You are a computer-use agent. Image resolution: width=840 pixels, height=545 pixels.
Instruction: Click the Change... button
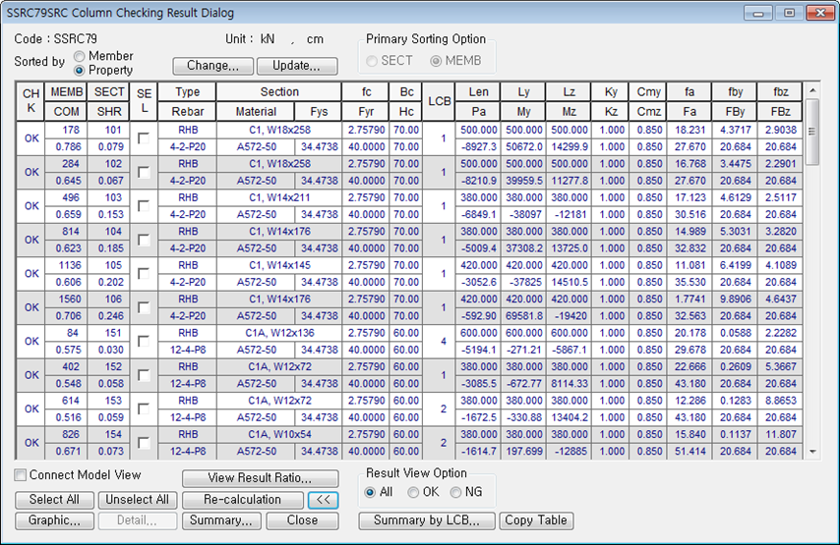pyautogui.click(x=212, y=66)
